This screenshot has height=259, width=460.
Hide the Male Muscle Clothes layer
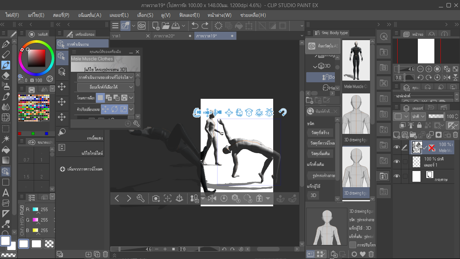(x=397, y=147)
